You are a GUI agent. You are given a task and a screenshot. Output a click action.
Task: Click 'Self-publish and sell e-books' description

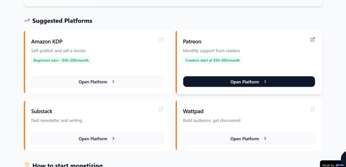click(x=58, y=51)
